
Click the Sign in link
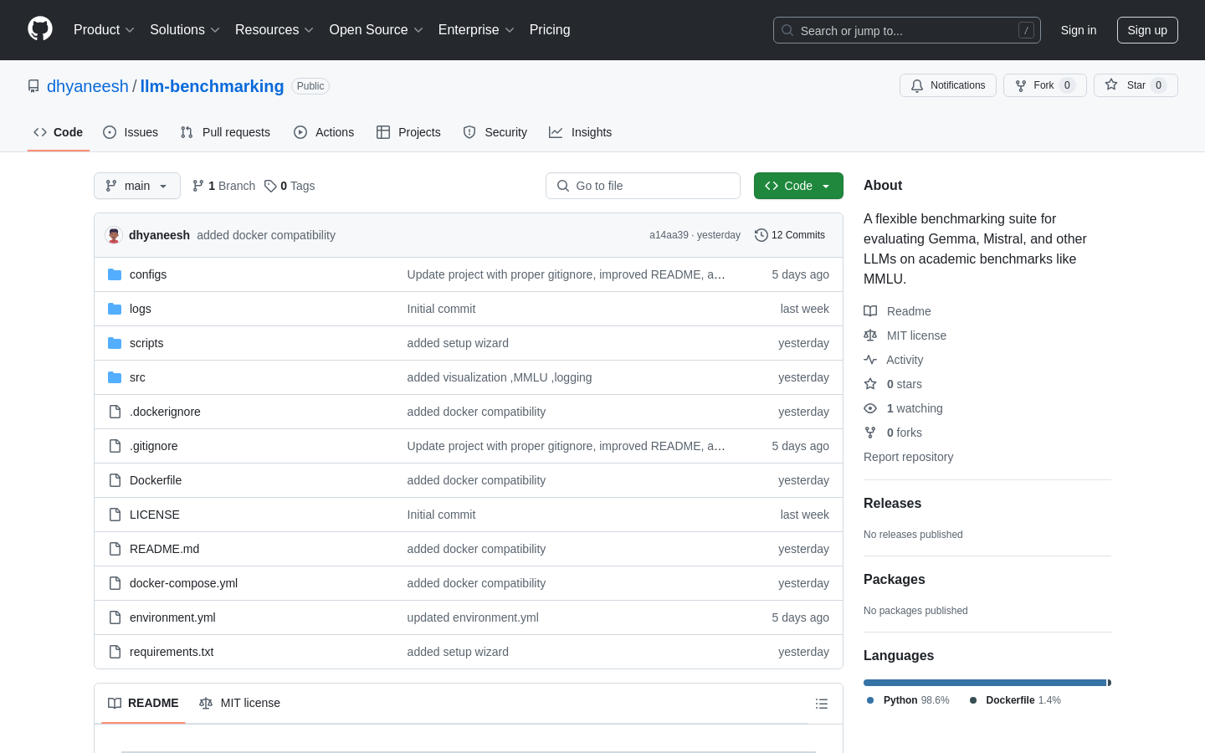click(x=1079, y=30)
